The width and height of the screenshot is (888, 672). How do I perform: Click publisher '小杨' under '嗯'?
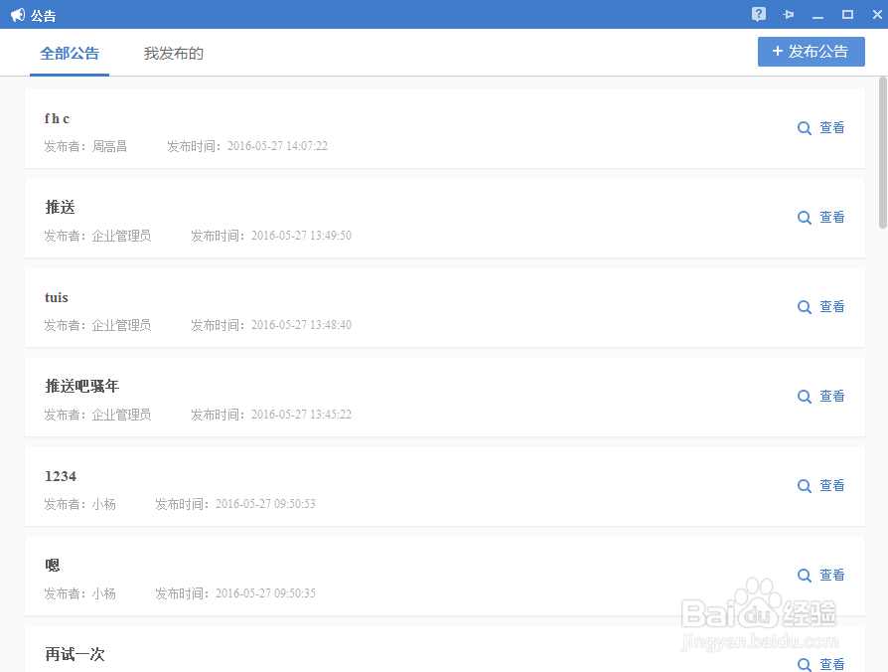[x=103, y=593]
